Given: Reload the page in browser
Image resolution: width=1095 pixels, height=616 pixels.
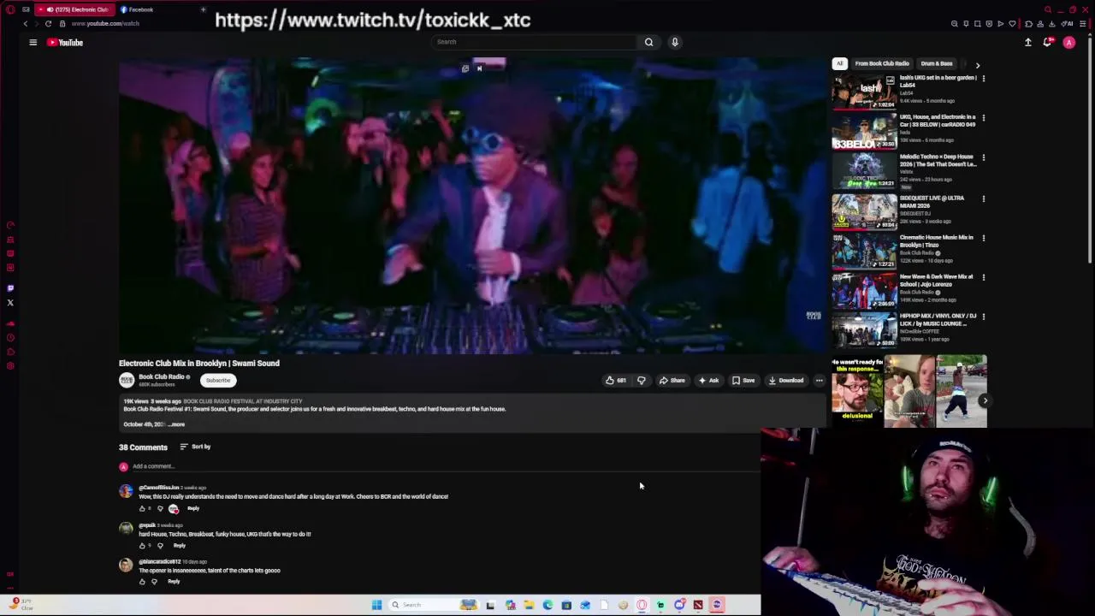Looking at the screenshot, I should (x=48, y=23).
